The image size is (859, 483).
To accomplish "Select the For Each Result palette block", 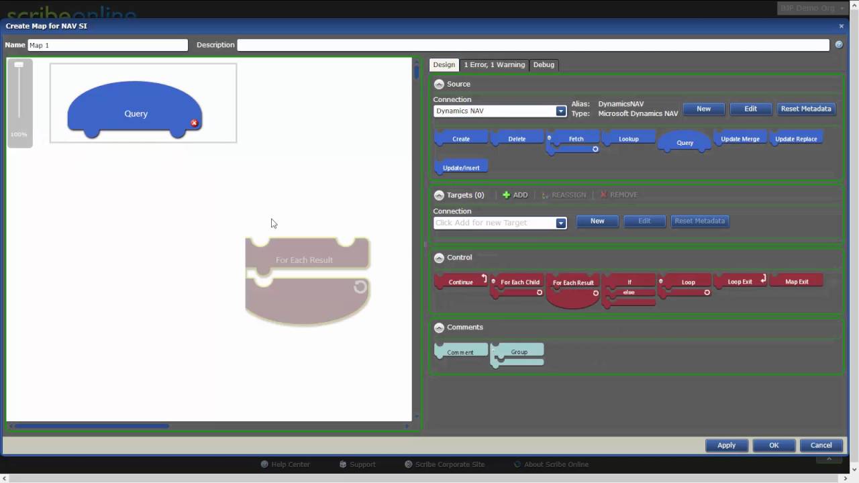I will pos(573,290).
